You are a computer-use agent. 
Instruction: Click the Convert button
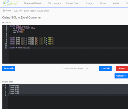[121, 76]
